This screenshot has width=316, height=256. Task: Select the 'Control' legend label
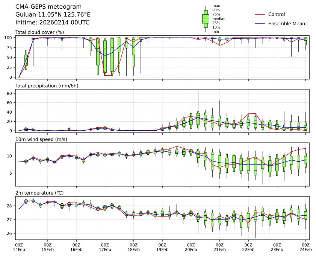277,14
